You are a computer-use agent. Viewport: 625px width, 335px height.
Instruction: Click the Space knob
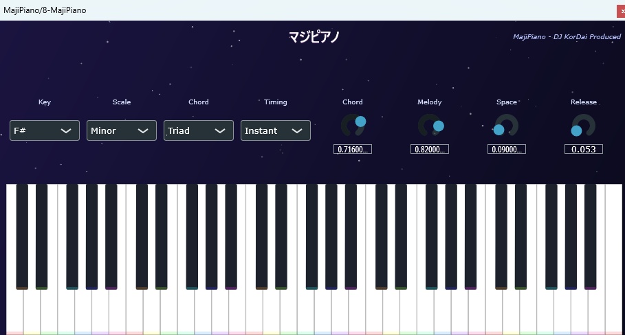coord(506,126)
